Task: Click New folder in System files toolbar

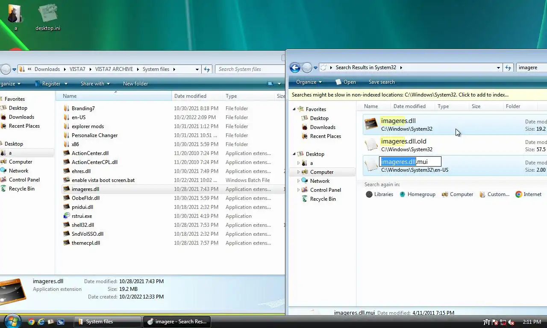Action: (x=135, y=84)
